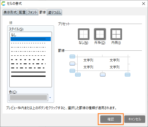Toggle the top border button

[x=72, y=56]
